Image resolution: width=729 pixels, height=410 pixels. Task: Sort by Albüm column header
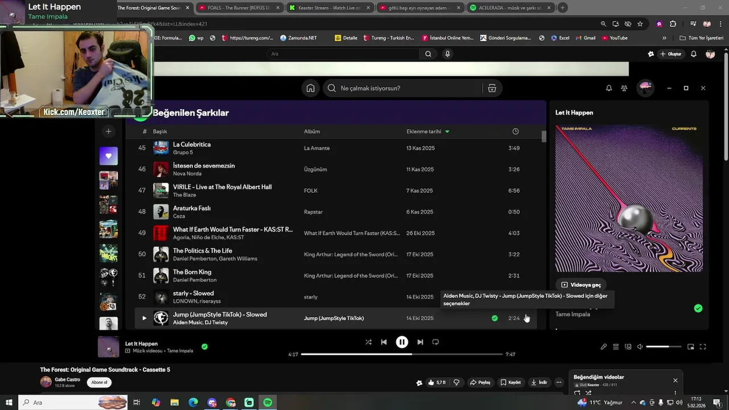click(x=312, y=132)
